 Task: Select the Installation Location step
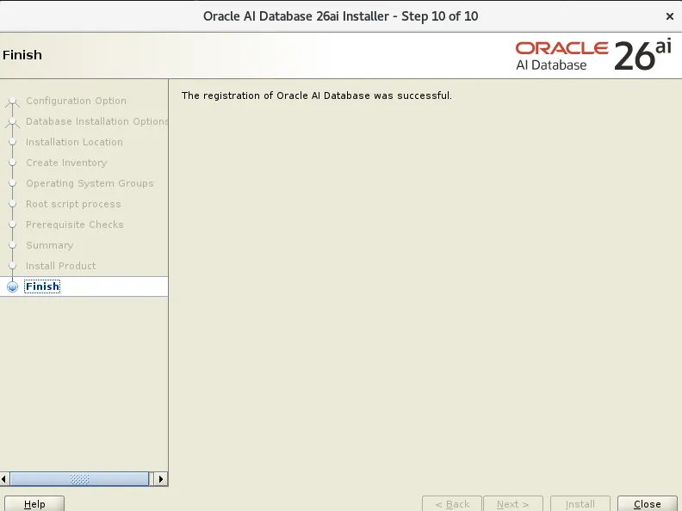pyautogui.click(x=74, y=142)
